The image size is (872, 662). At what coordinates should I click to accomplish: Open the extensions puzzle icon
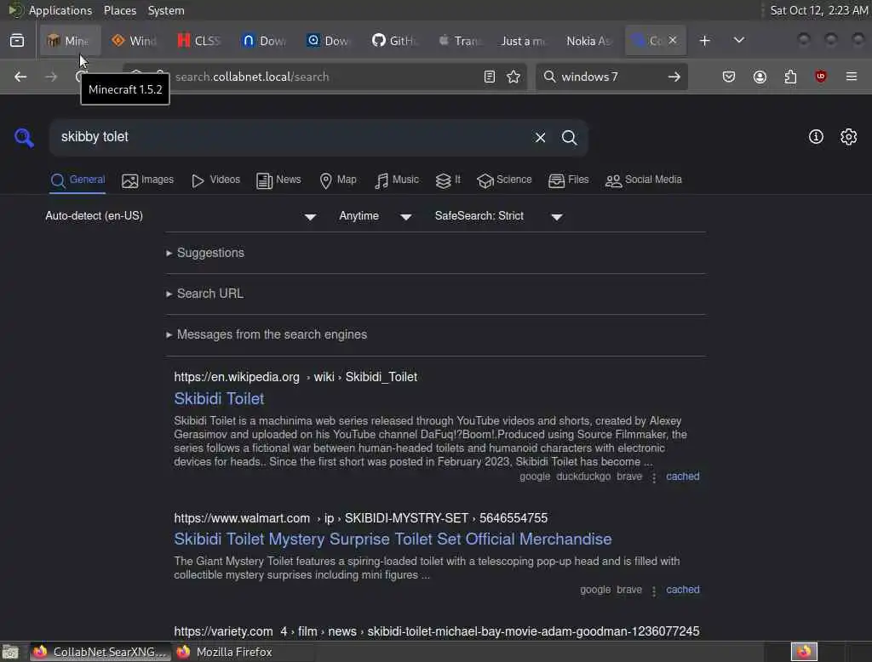[790, 77]
